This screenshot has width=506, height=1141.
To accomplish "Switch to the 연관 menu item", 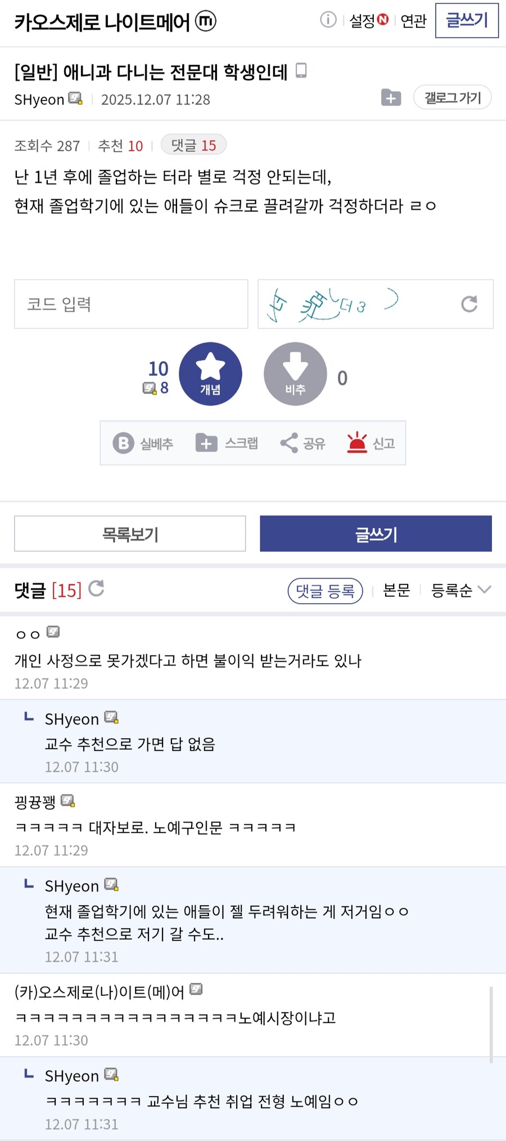I will tap(414, 21).
